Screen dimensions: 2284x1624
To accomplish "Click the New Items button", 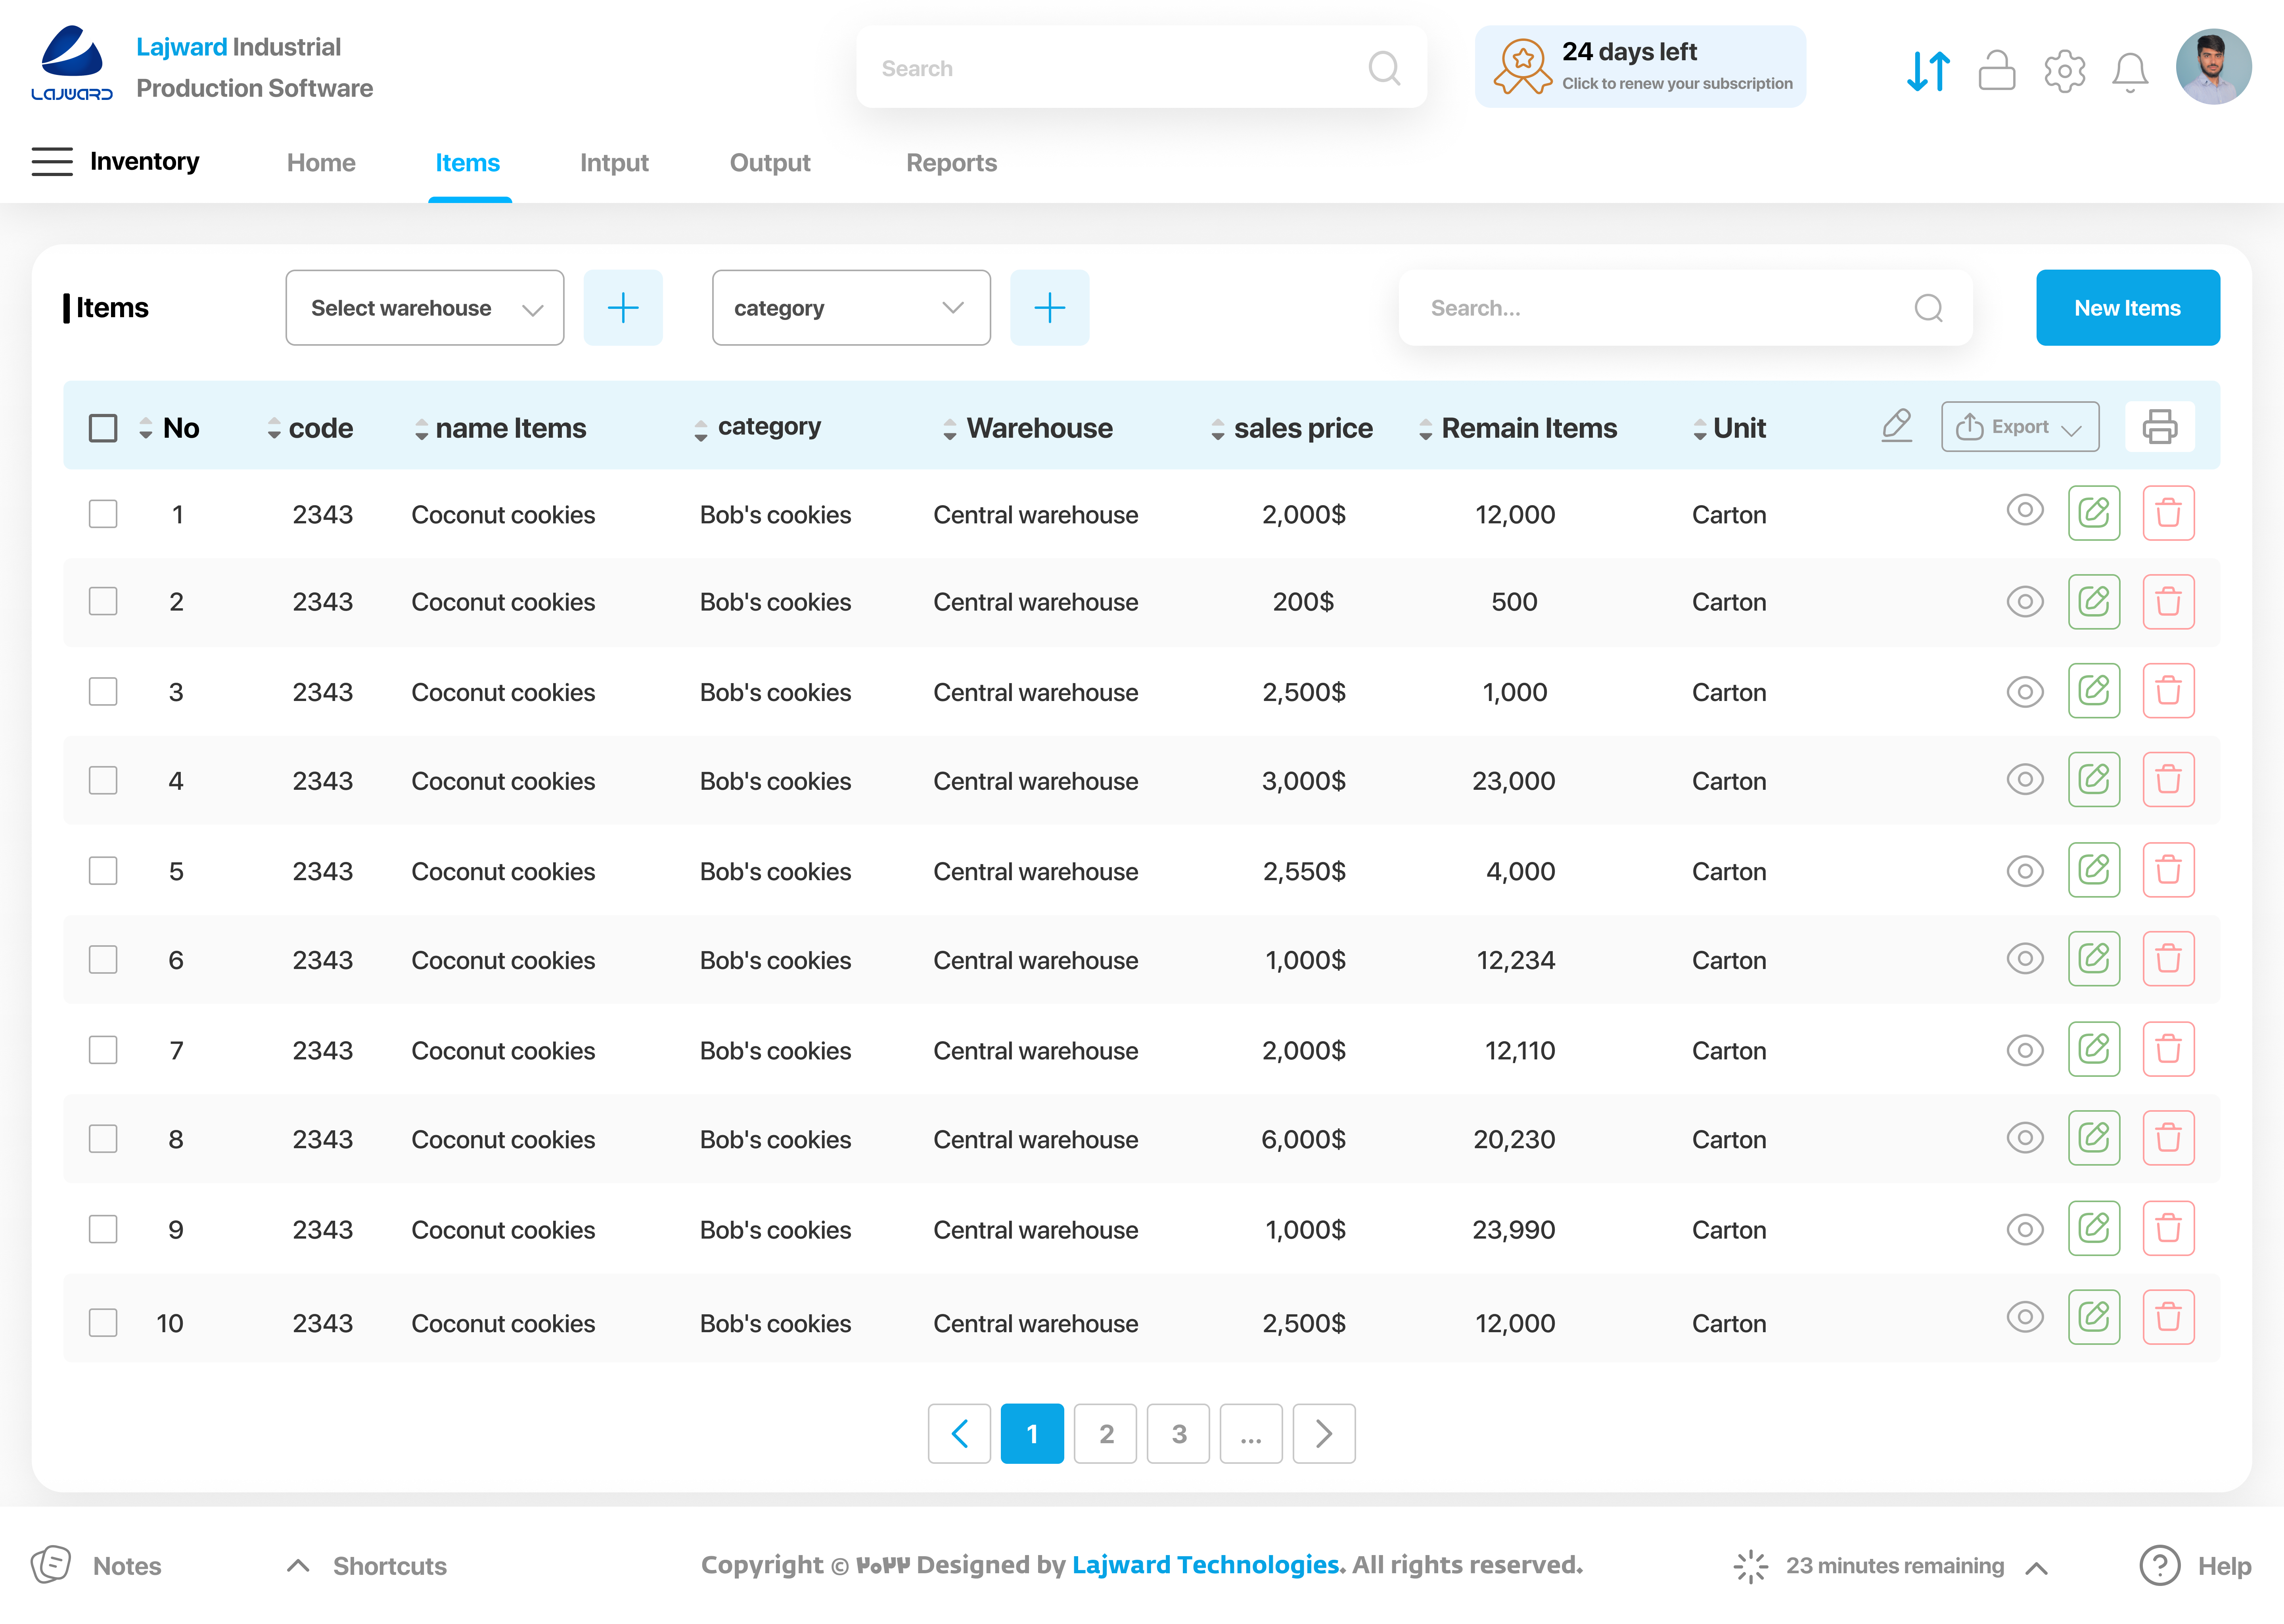I will click(2127, 308).
